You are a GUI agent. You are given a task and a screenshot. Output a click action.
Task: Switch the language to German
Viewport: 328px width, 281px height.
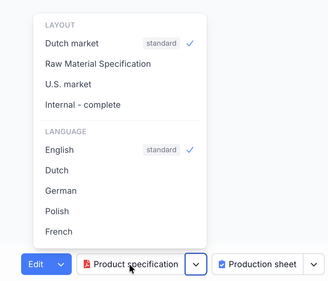point(61,191)
